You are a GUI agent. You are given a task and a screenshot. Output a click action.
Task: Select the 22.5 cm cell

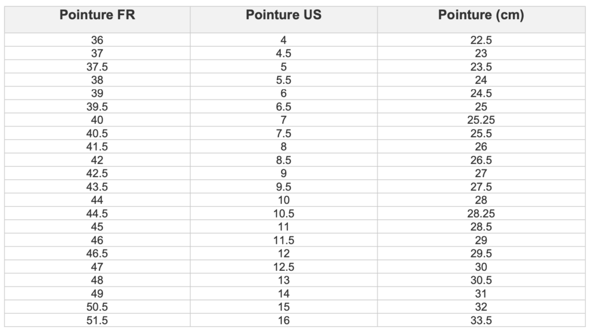pos(481,41)
